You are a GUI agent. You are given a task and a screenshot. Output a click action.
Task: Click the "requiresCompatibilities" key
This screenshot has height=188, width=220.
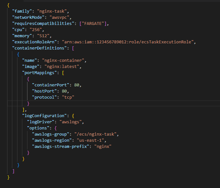click(43, 24)
